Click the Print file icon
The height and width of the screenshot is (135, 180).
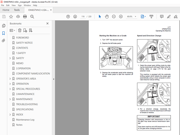coord(25,17)
